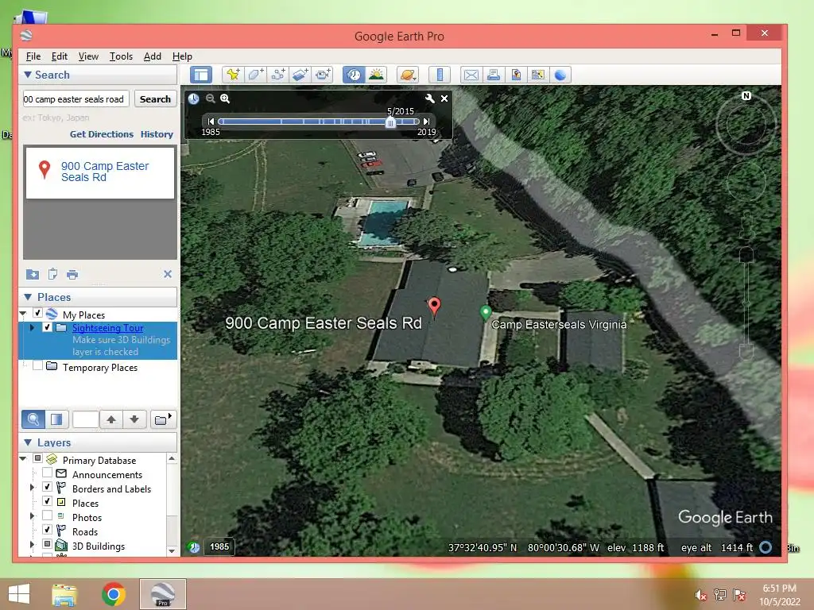Open time slider options wrench
The width and height of the screenshot is (814, 610).
coord(429,98)
